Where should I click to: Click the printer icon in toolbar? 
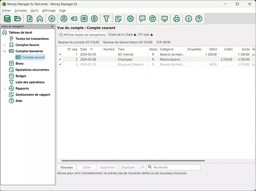pyautogui.click(x=176, y=19)
